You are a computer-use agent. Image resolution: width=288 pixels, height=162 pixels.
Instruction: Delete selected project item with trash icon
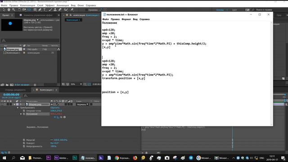pyautogui.click(x=35, y=85)
